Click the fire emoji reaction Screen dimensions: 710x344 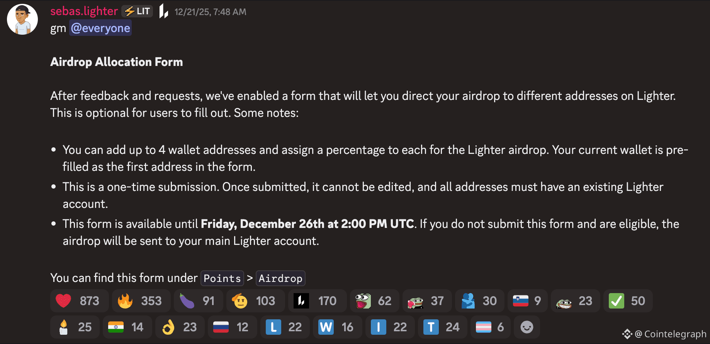coord(141,301)
